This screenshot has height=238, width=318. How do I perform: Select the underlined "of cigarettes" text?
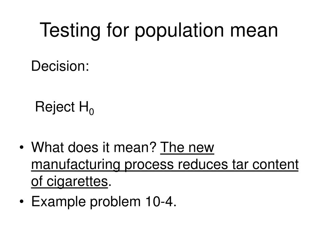pos(69,181)
